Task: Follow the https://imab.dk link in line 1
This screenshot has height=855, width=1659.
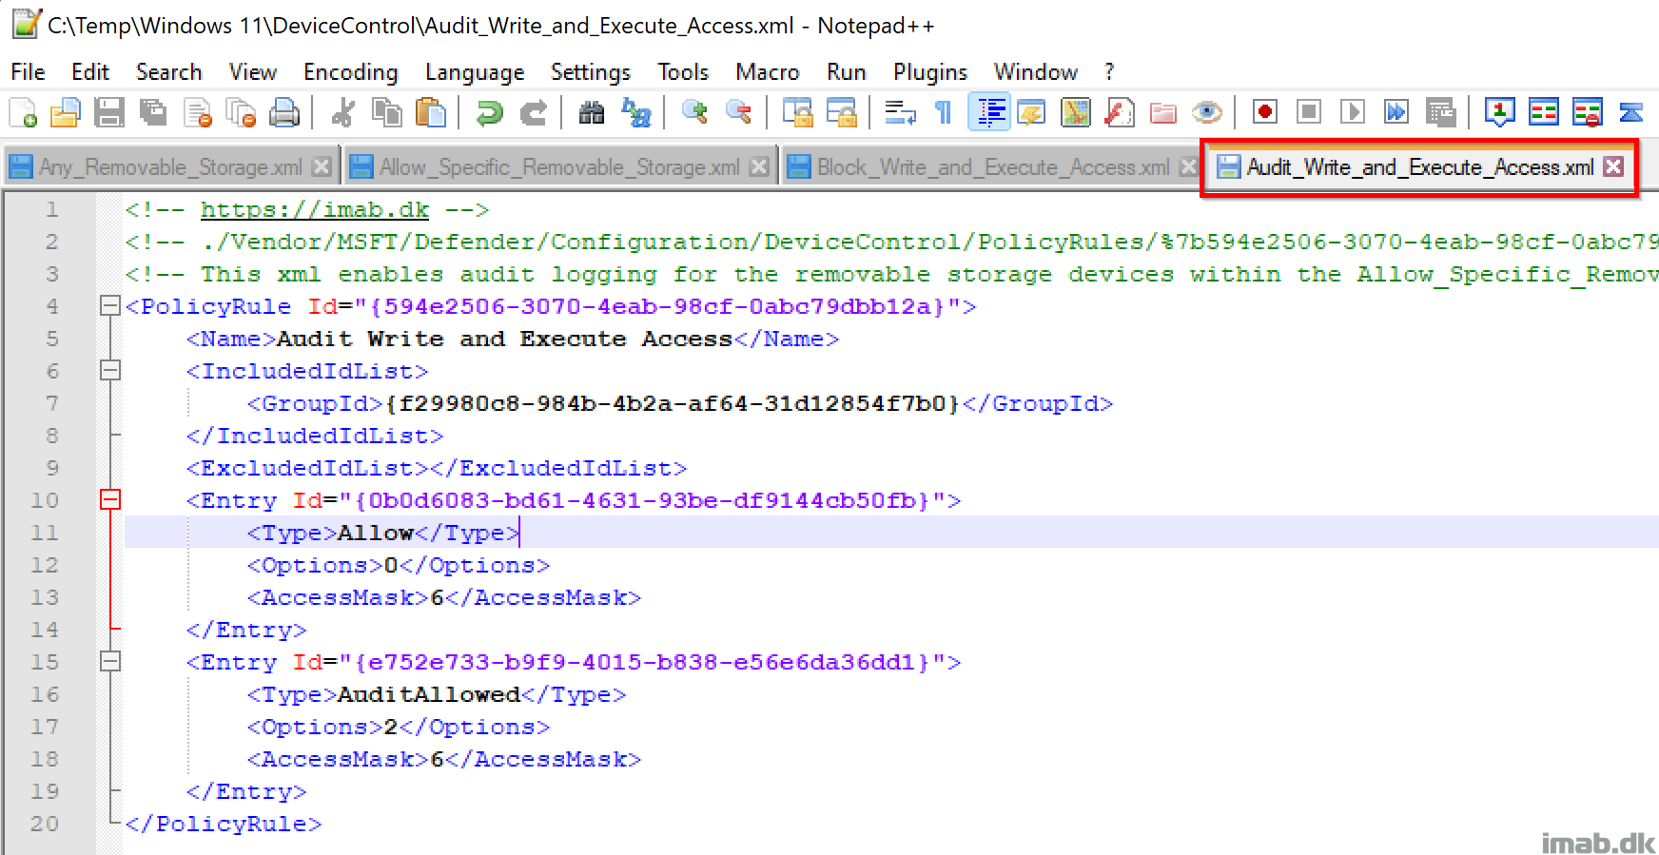Action: point(315,209)
